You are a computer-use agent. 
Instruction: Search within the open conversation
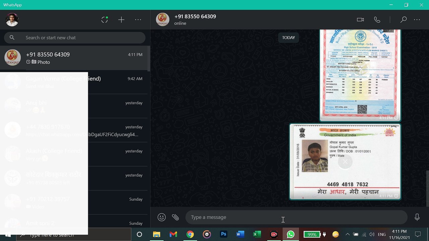click(x=403, y=20)
